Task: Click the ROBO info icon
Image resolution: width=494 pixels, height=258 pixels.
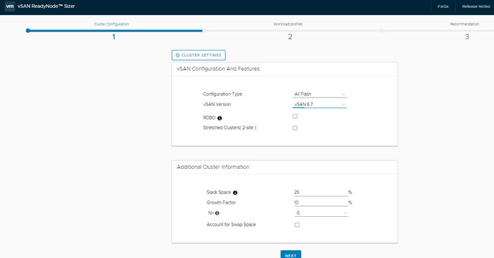Action: tap(220, 118)
